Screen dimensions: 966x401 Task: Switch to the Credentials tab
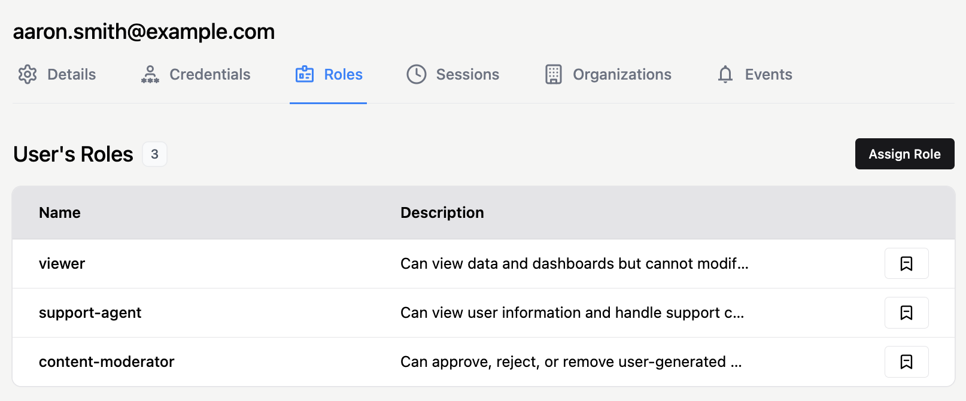(x=196, y=74)
